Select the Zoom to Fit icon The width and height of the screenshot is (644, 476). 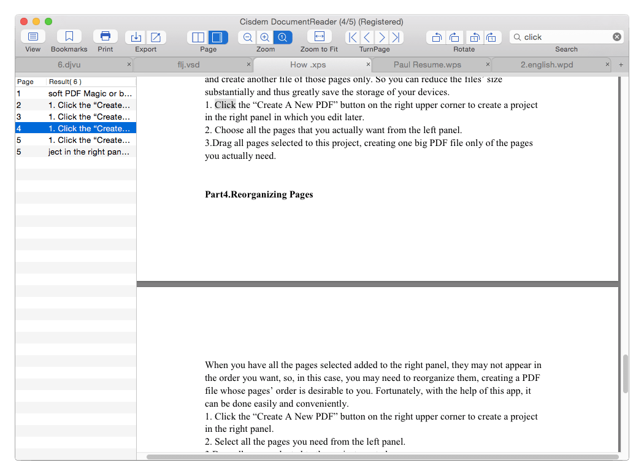click(319, 37)
